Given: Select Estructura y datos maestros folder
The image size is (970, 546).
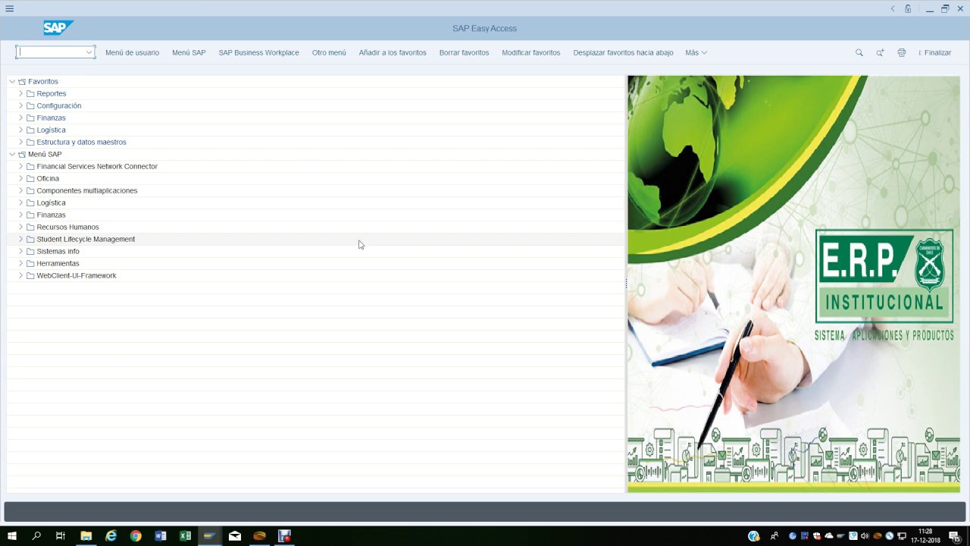Looking at the screenshot, I should (x=81, y=142).
